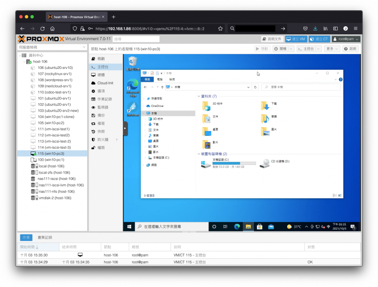The height and width of the screenshot is (287, 378).
Task: Open Task View in the taskbar
Action: point(225,227)
